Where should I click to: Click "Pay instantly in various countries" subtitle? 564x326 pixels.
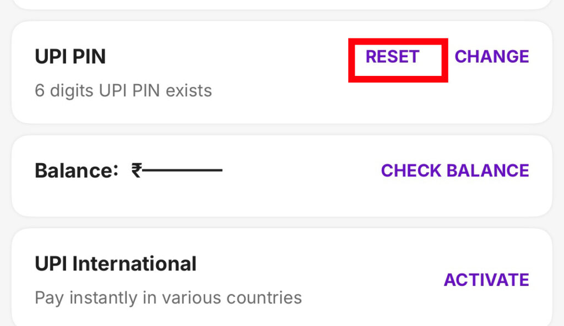click(168, 298)
